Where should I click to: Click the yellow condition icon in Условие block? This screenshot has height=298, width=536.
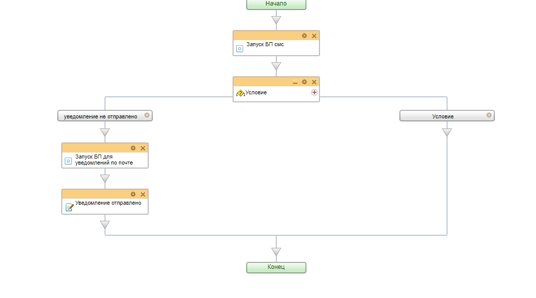pos(240,93)
